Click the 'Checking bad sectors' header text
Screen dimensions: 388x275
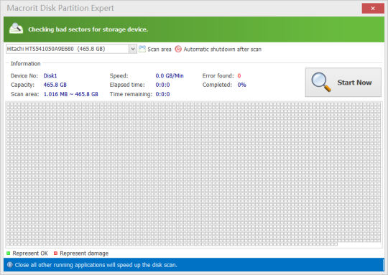pyautogui.click(x=88, y=29)
